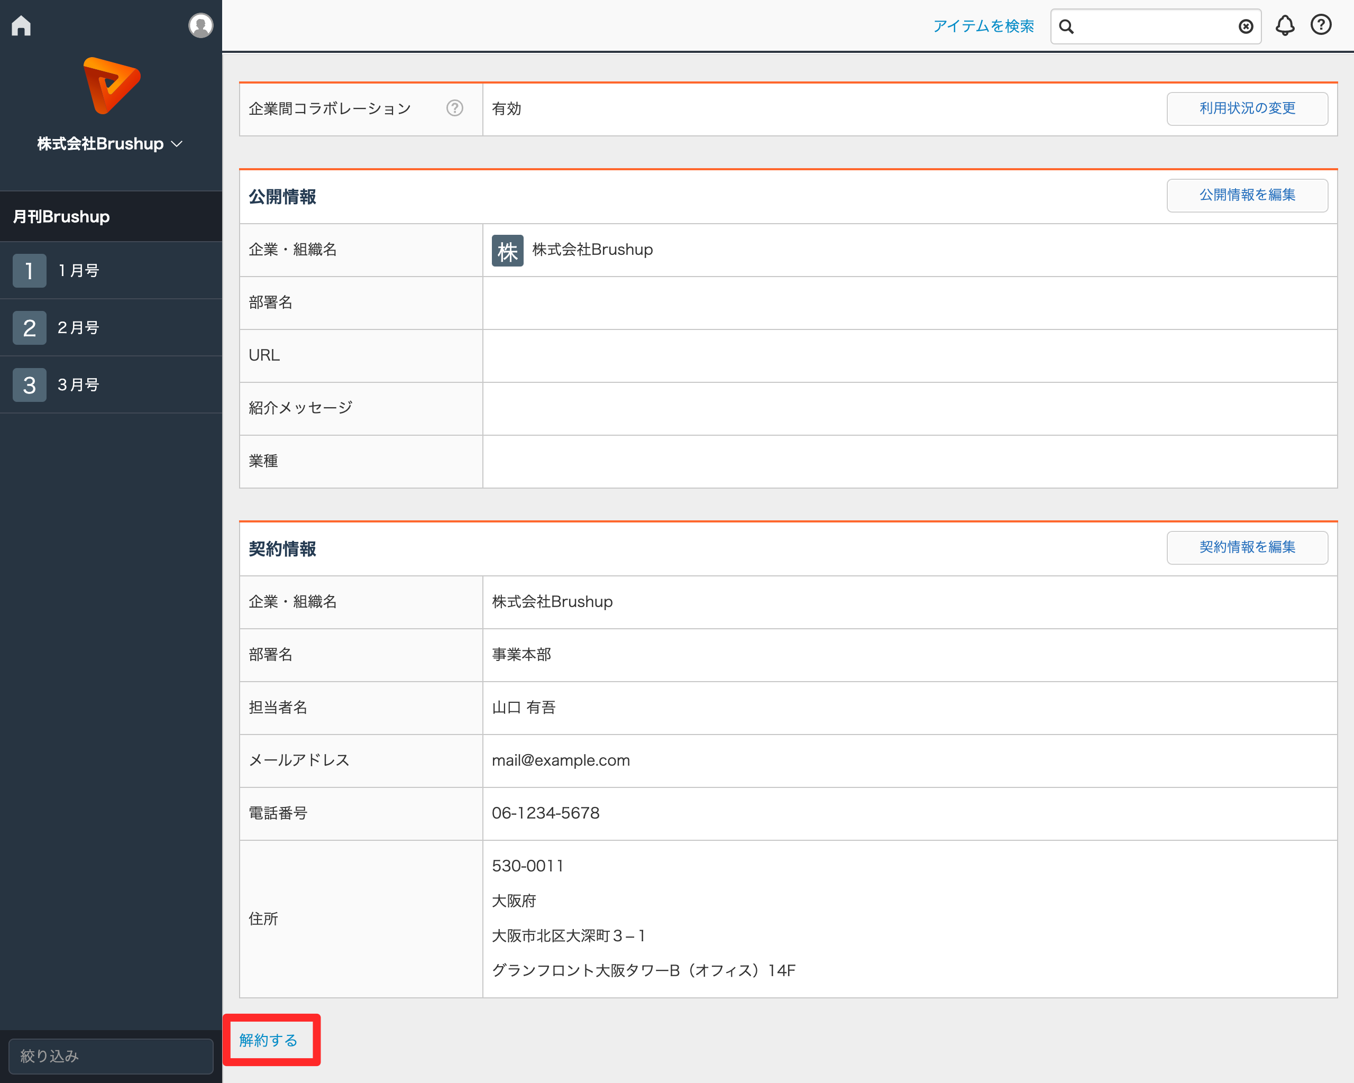This screenshot has width=1354, height=1083.
Task: Select the グランフロント大阪タワーB building line
Action: click(644, 970)
